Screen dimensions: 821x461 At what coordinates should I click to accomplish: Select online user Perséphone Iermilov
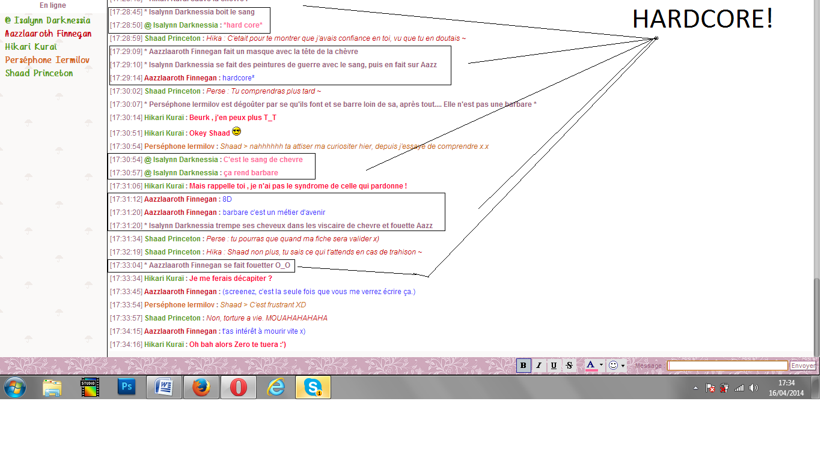click(47, 60)
